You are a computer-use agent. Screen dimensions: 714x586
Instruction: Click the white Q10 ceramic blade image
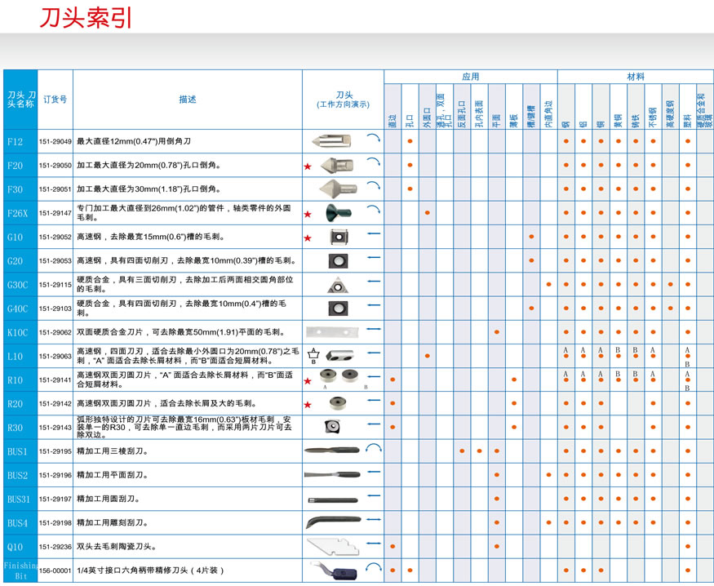(x=333, y=546)
